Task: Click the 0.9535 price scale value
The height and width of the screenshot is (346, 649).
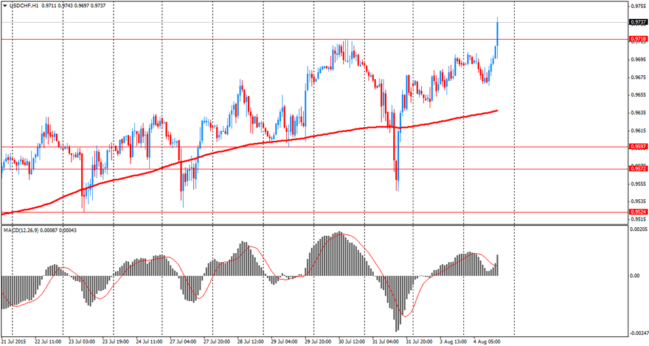Action: (x=638, y=201)
